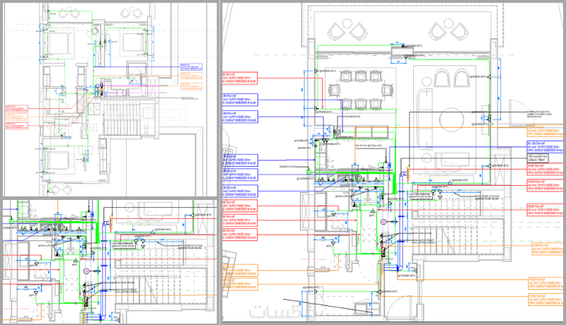Click the GAS DETECTOR text label
Screen dimensions: 566x325
[351, 117]
